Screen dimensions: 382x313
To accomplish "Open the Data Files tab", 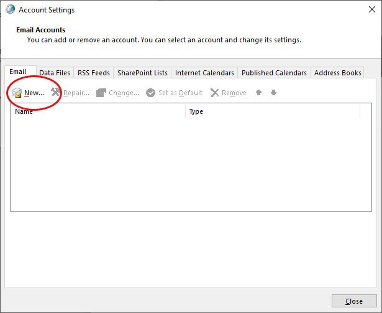I will click(55, 73).
